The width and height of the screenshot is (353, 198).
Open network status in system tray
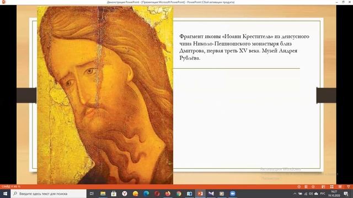306,194
